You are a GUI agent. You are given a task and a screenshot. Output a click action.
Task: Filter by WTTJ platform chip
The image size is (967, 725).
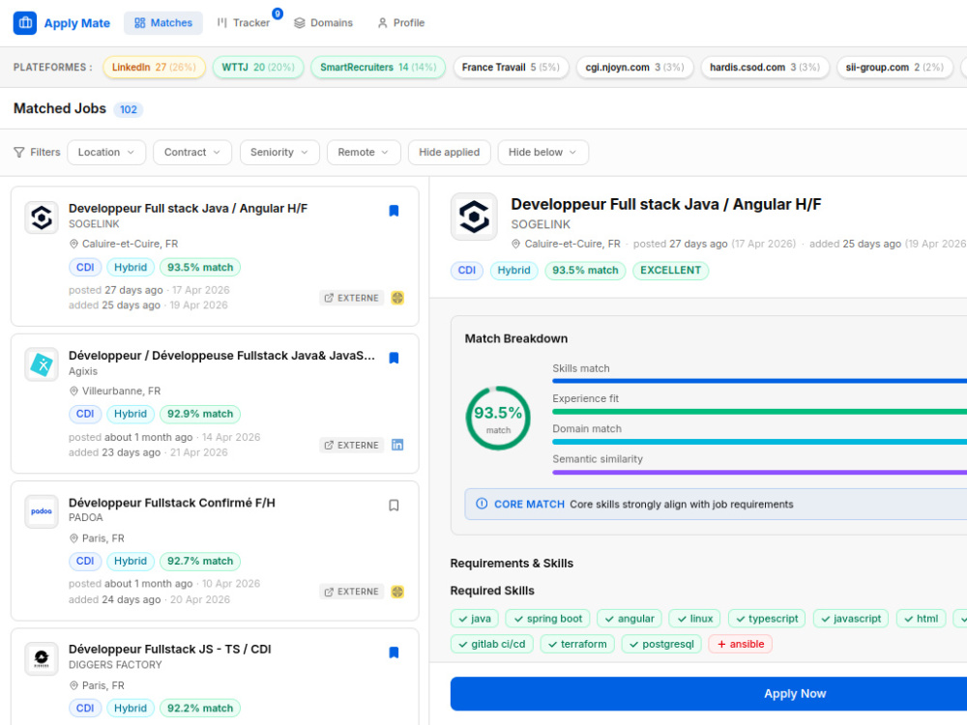pyautogui.click(x=258, y=68)
